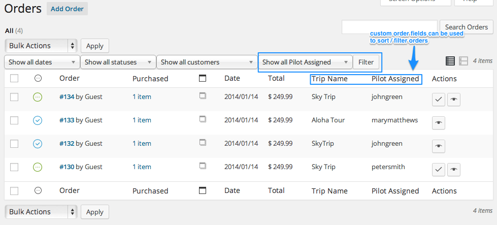Click the view eye icon for order #132
This screenshot has width=497, height=225.
pyautogui.click(x=439, y=146)
